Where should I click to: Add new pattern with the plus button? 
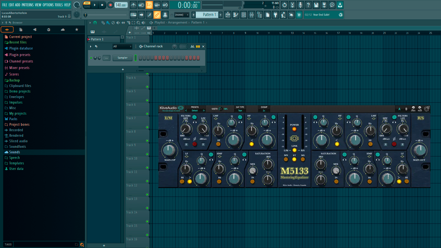coord(221,15)
